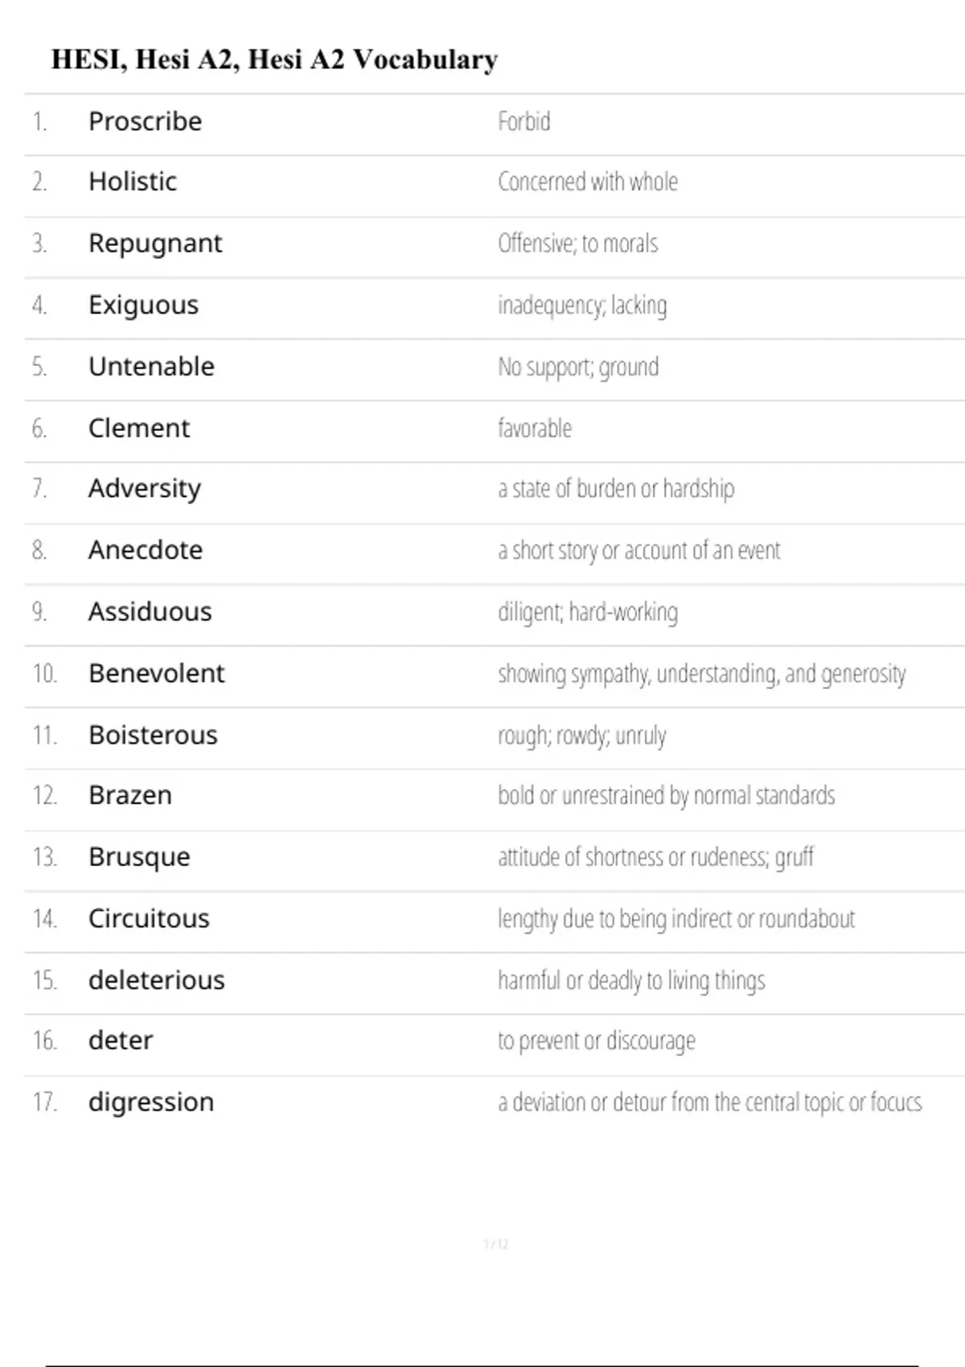
Task: Select 'lengthy due to being indirect or roundabout'
Action: tap(675, 919)
